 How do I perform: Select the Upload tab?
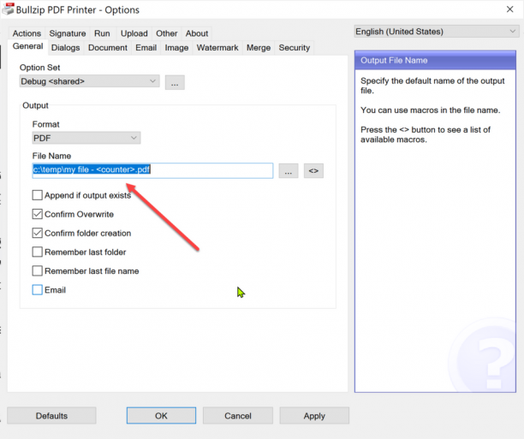(134, 33)
